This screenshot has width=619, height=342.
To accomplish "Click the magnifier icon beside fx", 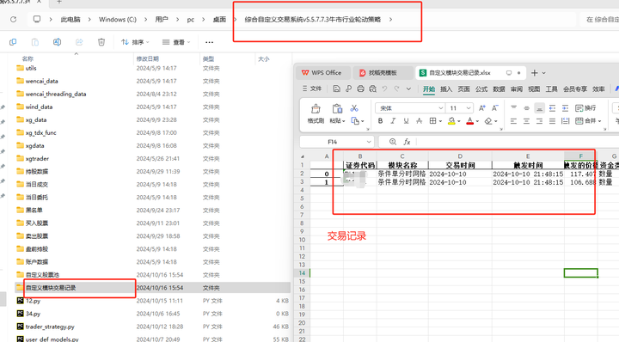I will [x=393, y=142].
